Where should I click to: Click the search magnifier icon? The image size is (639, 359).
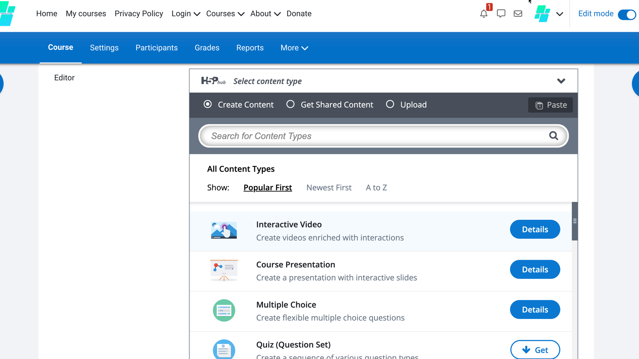pos(554,136)
